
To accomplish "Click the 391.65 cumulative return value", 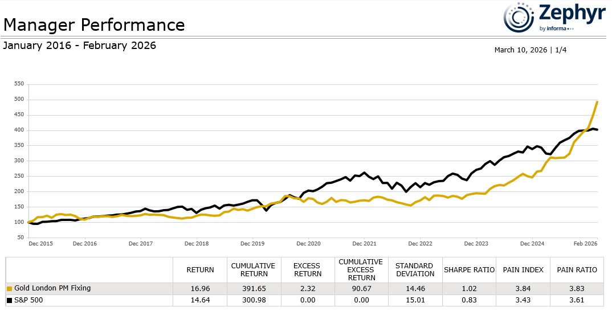I will 253,289.
